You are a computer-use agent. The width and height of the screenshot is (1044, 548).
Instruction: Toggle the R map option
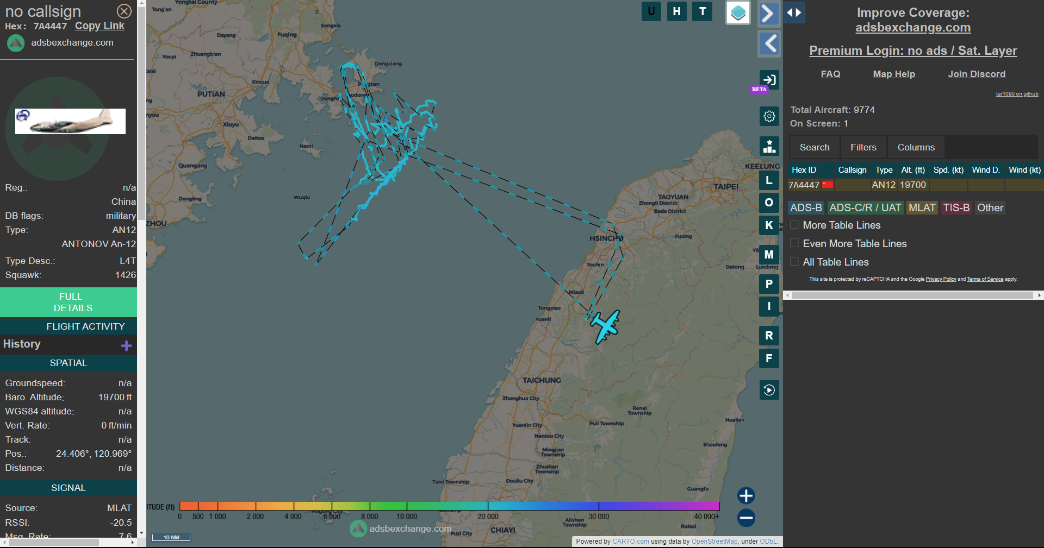point(769,336)
